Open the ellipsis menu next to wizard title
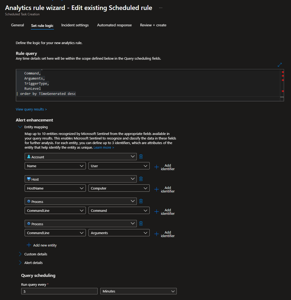291x300 pixels. pyautogui.click(x=161, y=8)
